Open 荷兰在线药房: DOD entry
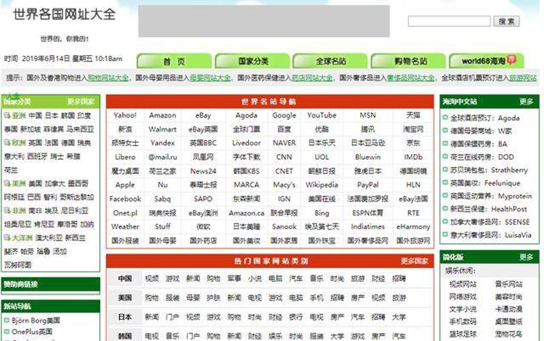 pos(482,157)
